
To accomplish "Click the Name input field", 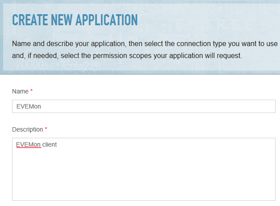I will point(144,106).
